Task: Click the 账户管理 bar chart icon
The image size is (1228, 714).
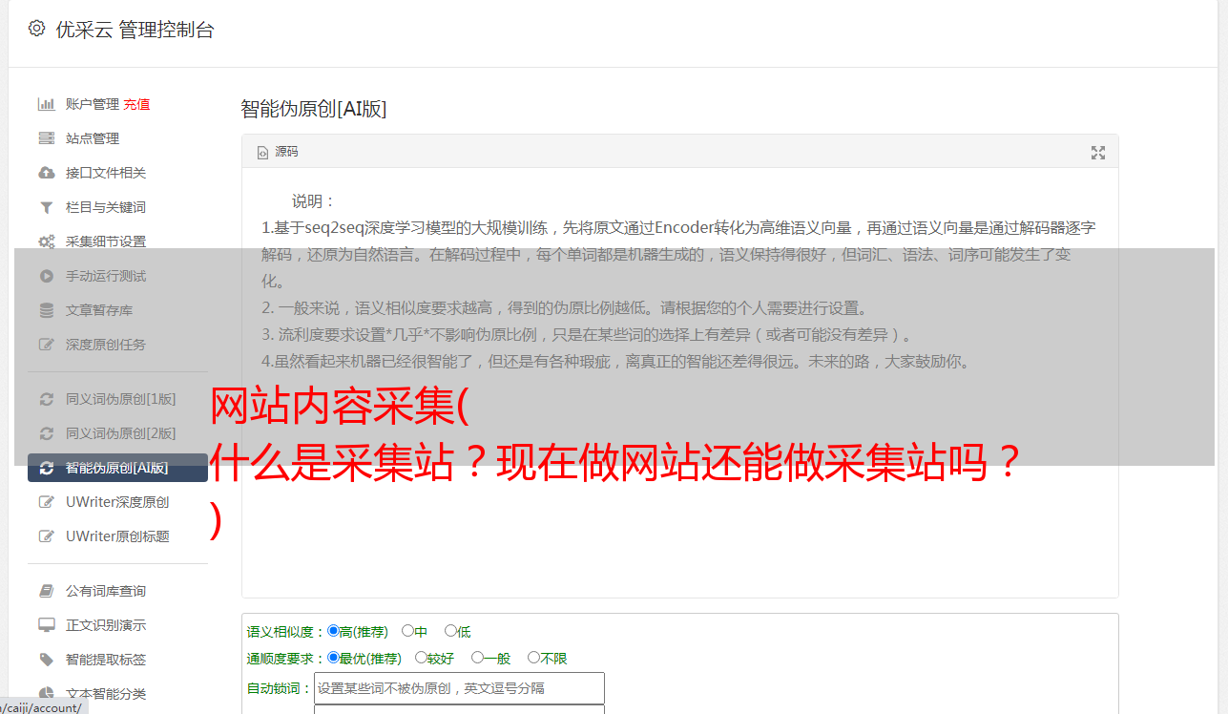Action: pos(46,104)
